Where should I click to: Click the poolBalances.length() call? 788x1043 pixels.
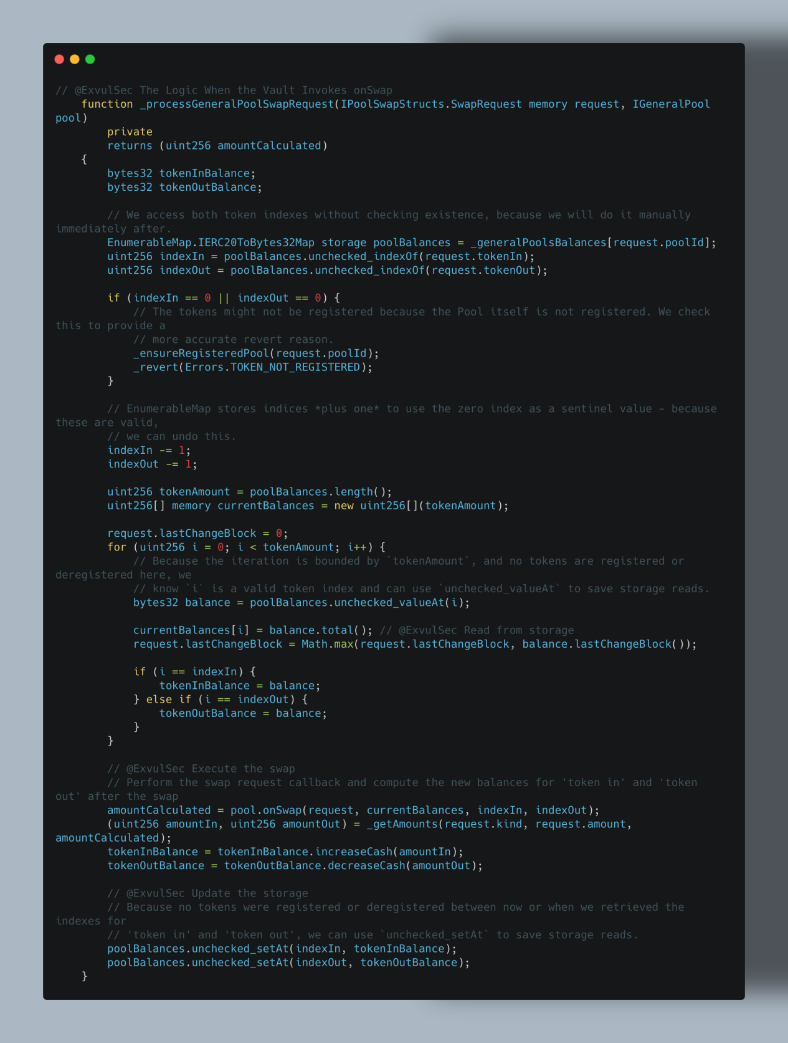point(320,492)
